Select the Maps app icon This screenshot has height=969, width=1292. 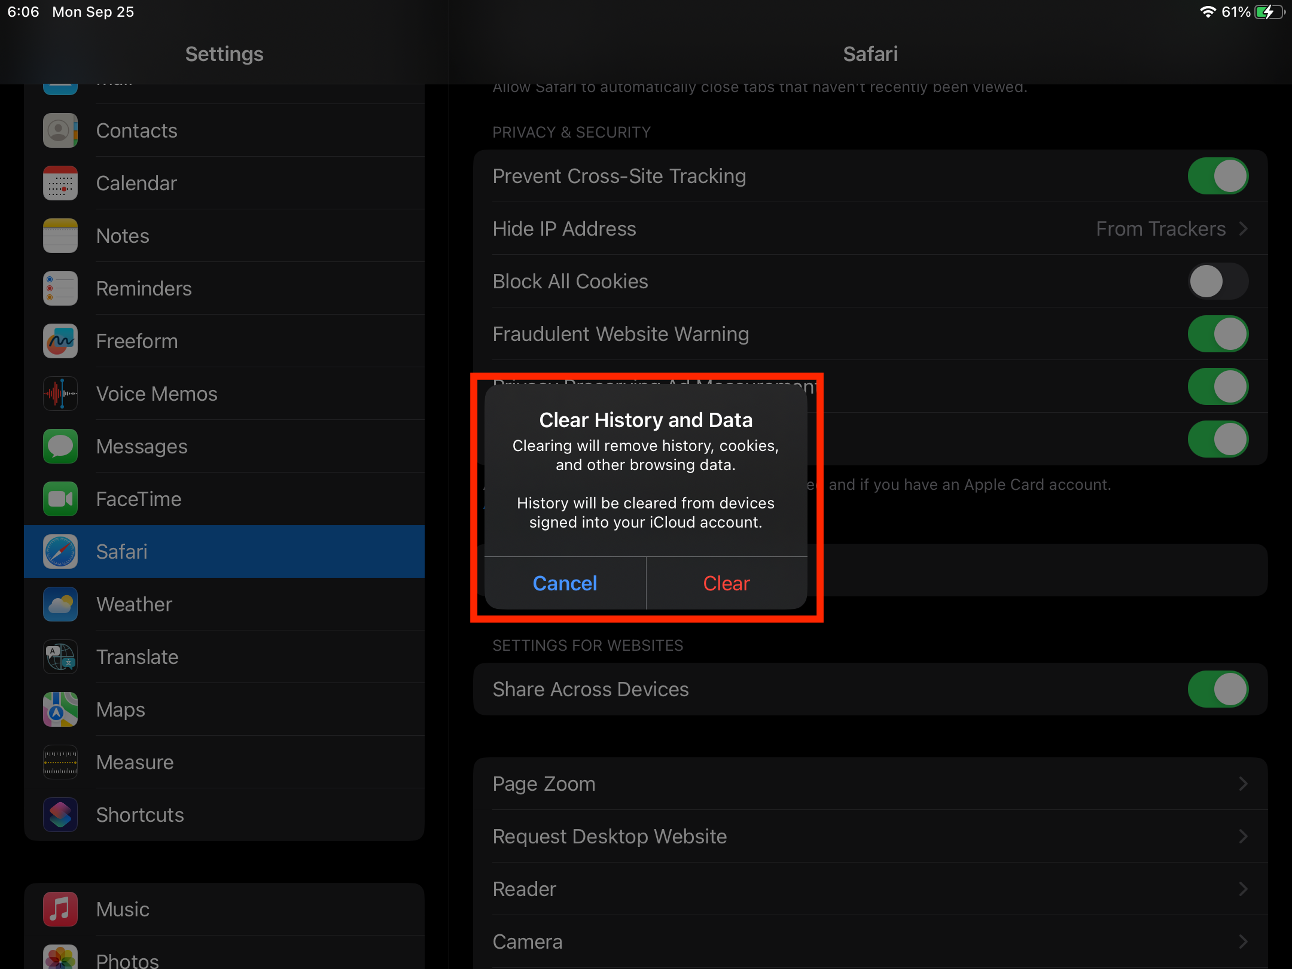coord(60,709)
